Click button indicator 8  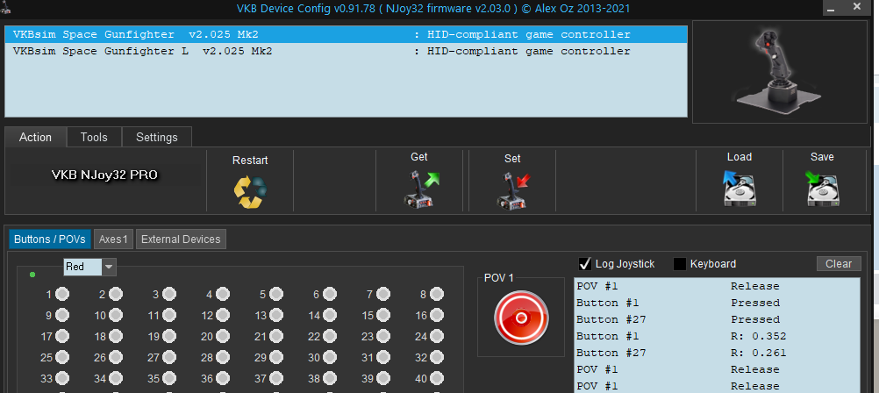(x=437, y=294)
